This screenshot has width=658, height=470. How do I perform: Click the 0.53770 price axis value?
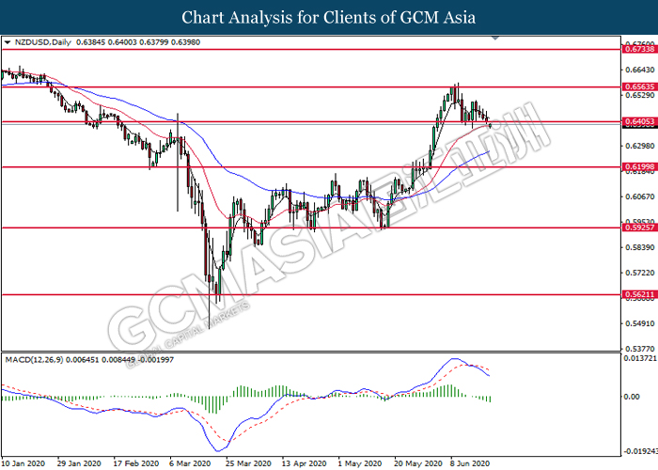pyautogui.click(x=640, y=349)
